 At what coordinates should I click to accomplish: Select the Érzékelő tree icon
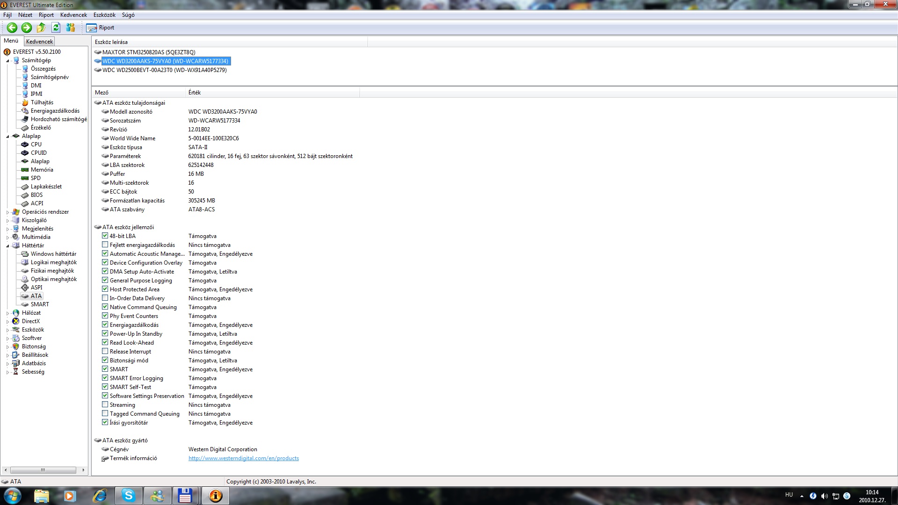pyautogui.click(x=25, y=128)
